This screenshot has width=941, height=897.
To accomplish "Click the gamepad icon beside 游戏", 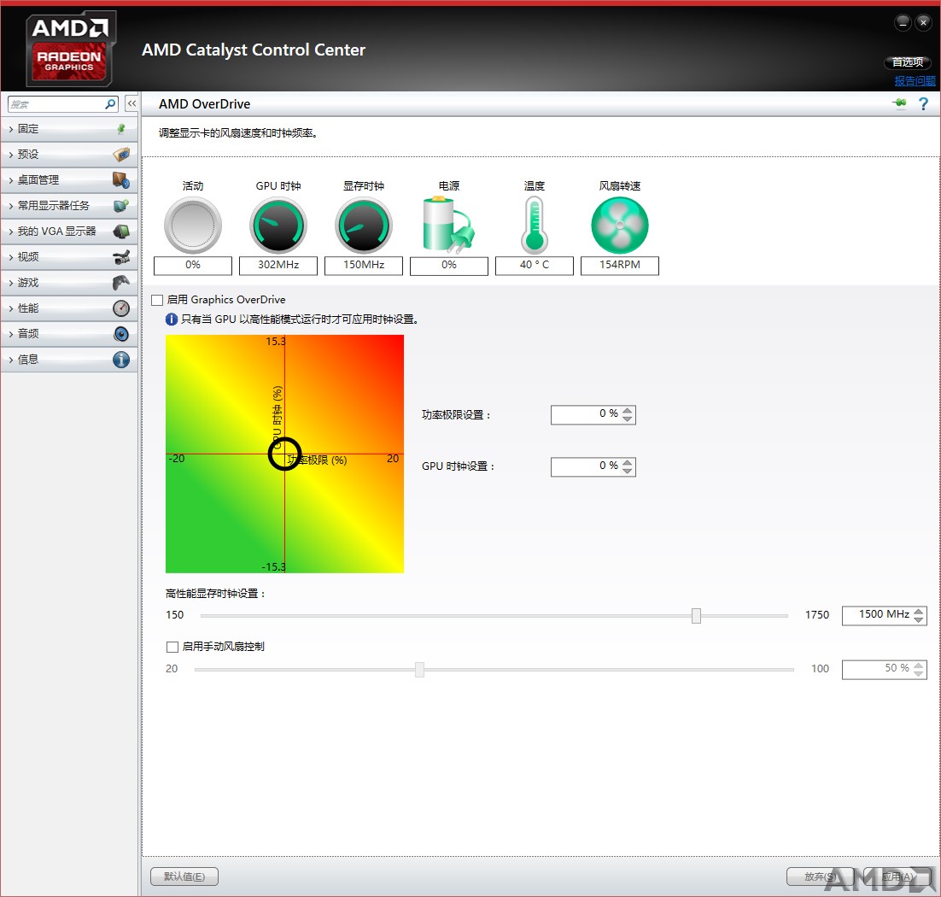I will [x=121, y=282].
